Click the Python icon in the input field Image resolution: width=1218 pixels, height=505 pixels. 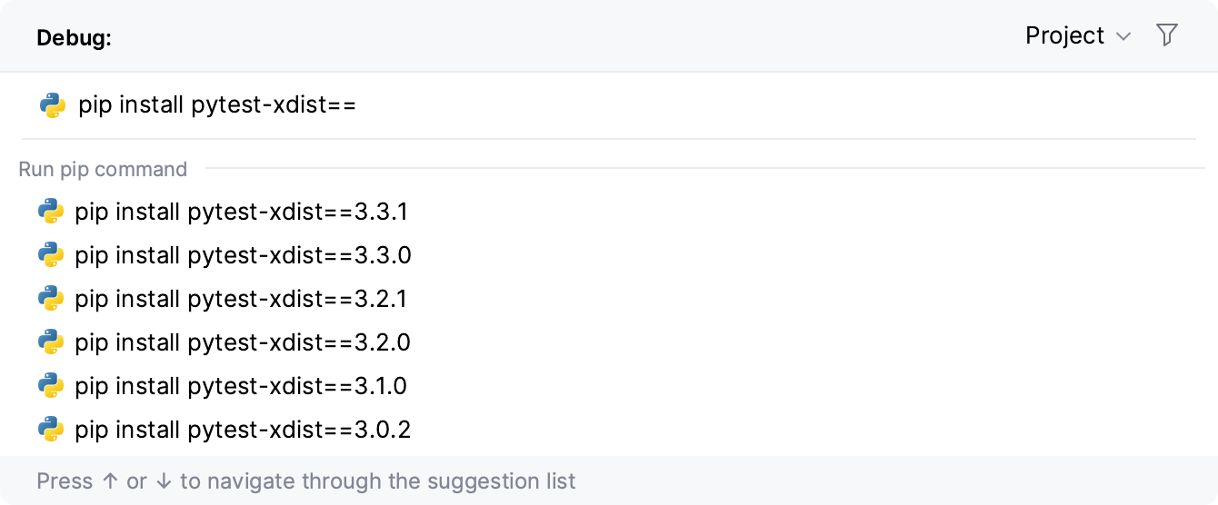(x=53, y=105)
